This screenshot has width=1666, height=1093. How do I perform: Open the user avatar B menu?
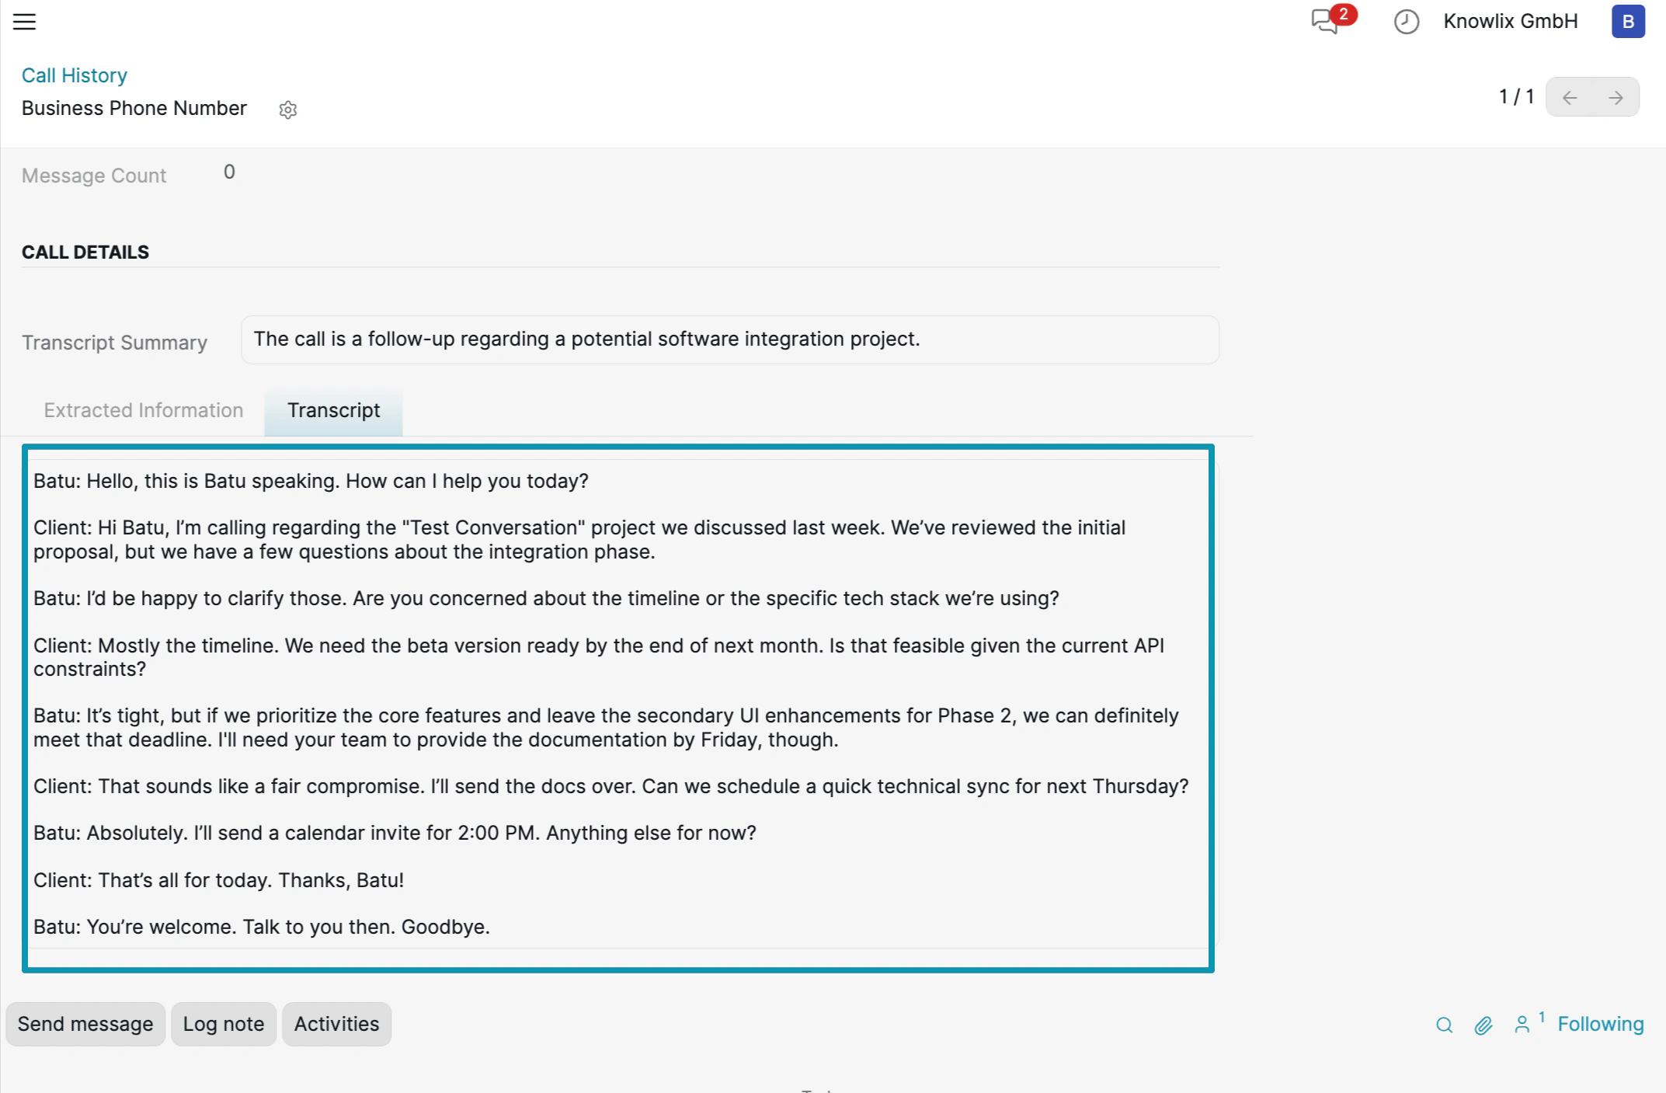click(x=1627, y=22)
